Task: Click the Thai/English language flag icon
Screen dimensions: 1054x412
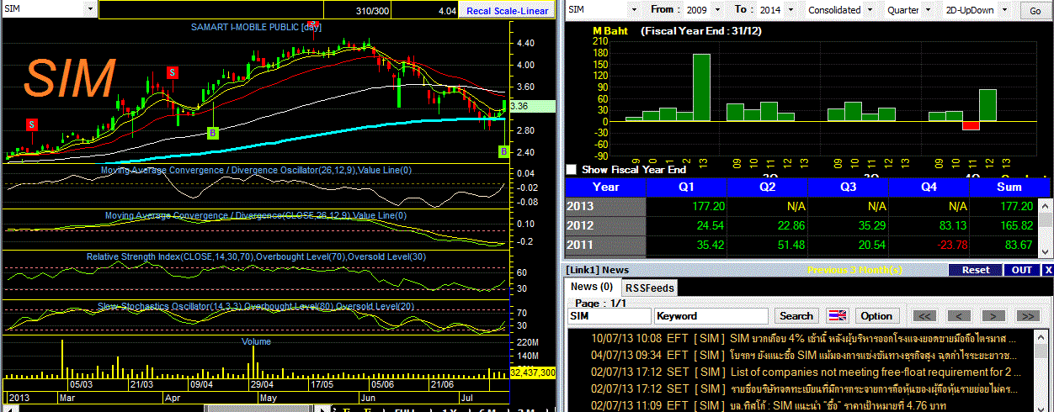Action: pyautogui.click(x=837, y=315)
